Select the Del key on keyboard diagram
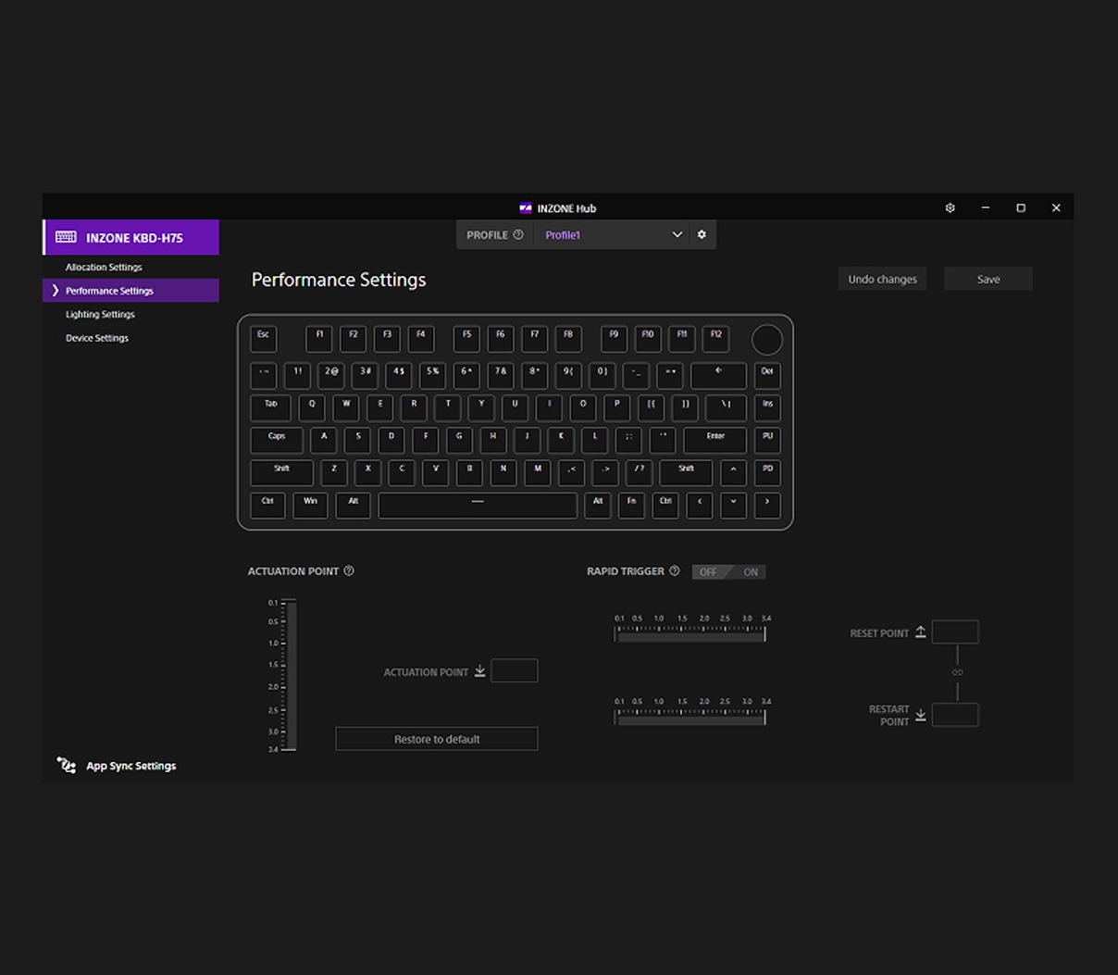The height and width of the screenshot is (975, 1118). click(x=767, y=376)
